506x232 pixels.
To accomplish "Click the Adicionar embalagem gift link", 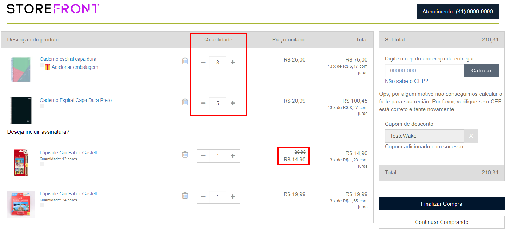I will 75,67.
